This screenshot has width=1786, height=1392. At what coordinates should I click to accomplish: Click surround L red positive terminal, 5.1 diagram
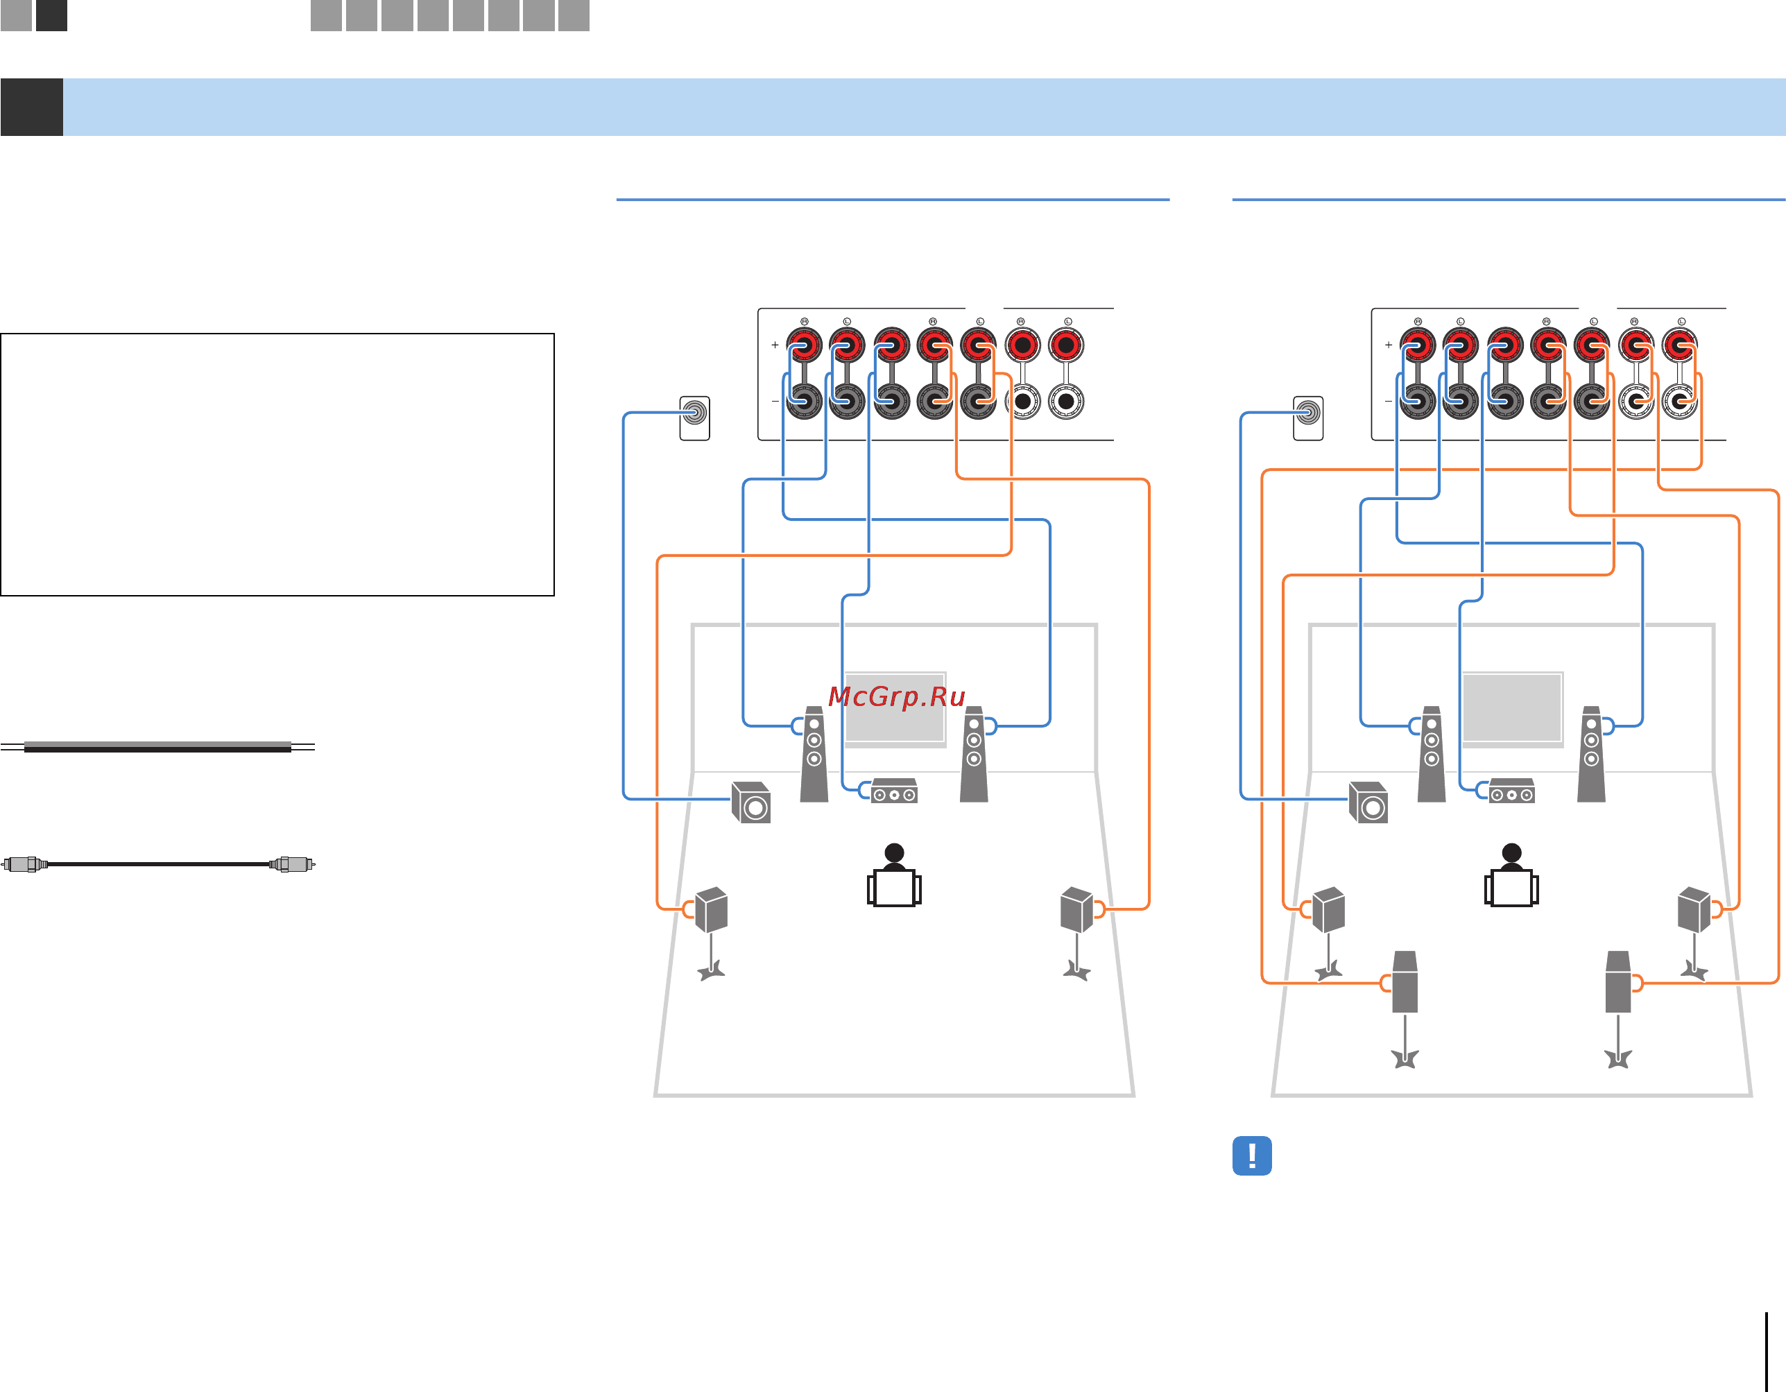pyautogui.click(x=978, y=345)
